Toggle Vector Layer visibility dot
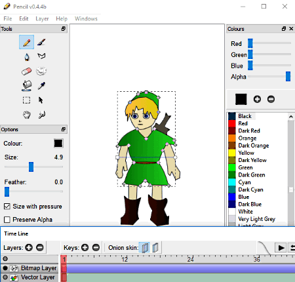 click(5, 277)
